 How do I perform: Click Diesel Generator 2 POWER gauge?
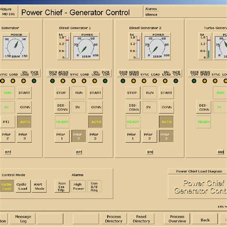click(x=157, y=46)
